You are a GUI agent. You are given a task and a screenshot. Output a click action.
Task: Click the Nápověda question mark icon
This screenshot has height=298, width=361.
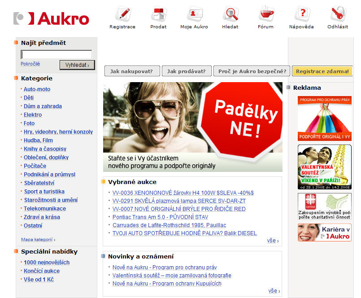point(302,14)
